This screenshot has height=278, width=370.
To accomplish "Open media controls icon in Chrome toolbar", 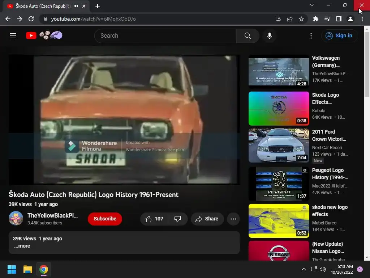I will 327,19.
